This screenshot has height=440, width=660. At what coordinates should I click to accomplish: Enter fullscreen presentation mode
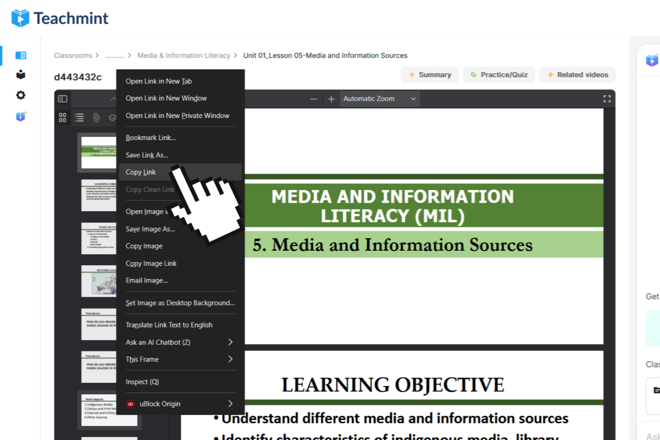coord(607,99)
